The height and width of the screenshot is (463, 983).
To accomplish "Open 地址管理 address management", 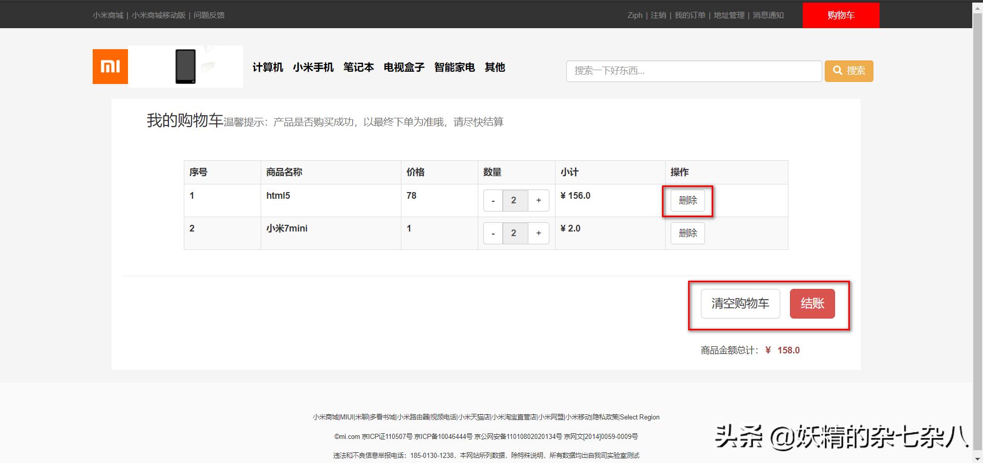I will coord(729,15).
